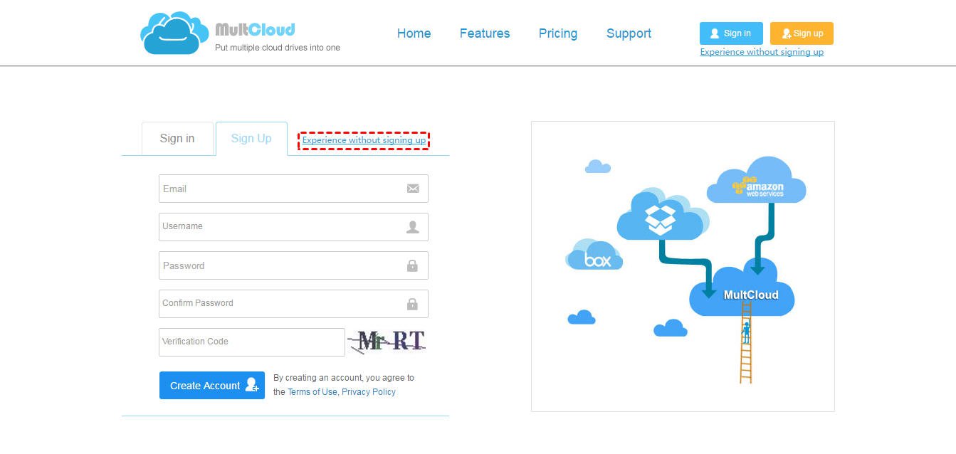
Task: Go to the Pricing page
Action: [558, 33]
